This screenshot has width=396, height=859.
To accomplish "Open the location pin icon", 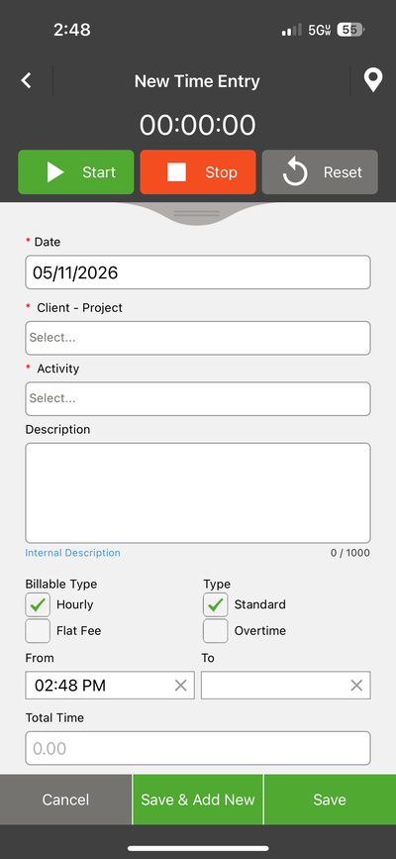I will coord(373,81).
